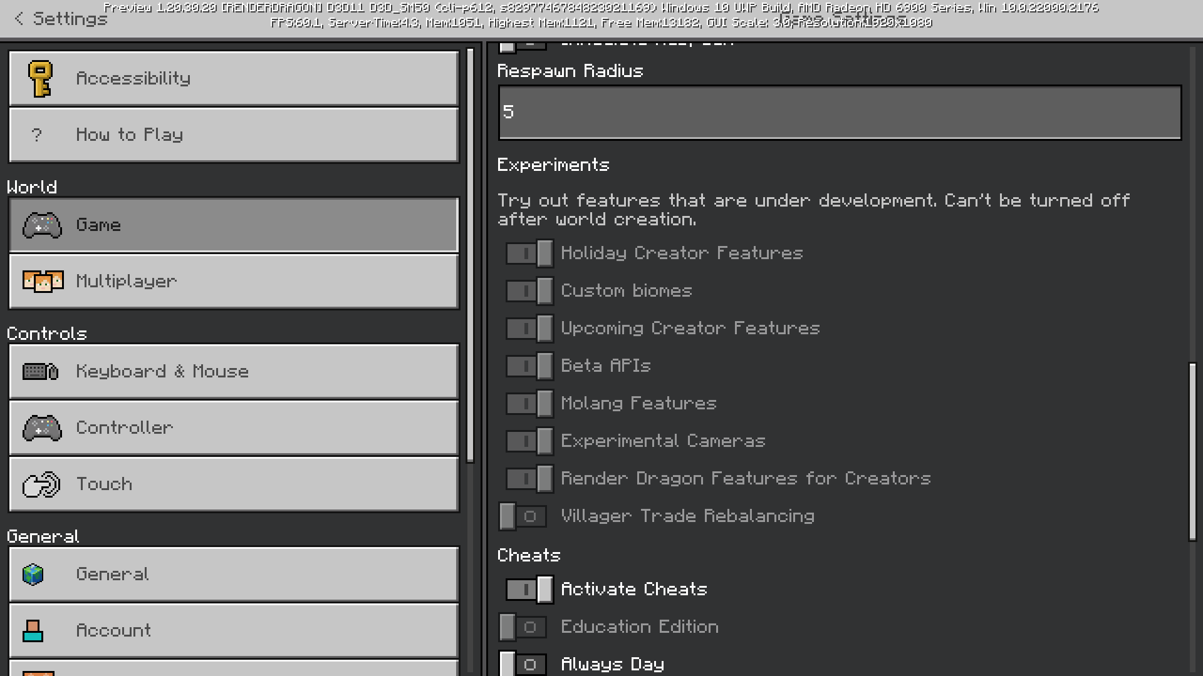The height and width of the screenshot is (676, 1203).
Task: Click the keyboard and mouse icon
Action: tap(41, 372)
